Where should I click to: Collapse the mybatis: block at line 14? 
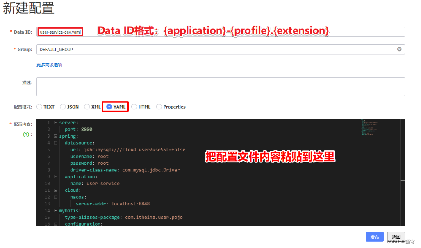pos(56,210)
